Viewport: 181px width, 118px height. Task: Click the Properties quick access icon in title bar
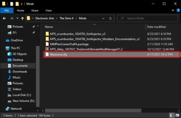click(x=12, y=4)
